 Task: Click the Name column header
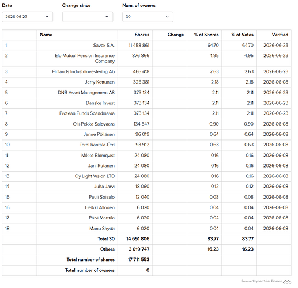pyautogui.click(x=46, y=35)
